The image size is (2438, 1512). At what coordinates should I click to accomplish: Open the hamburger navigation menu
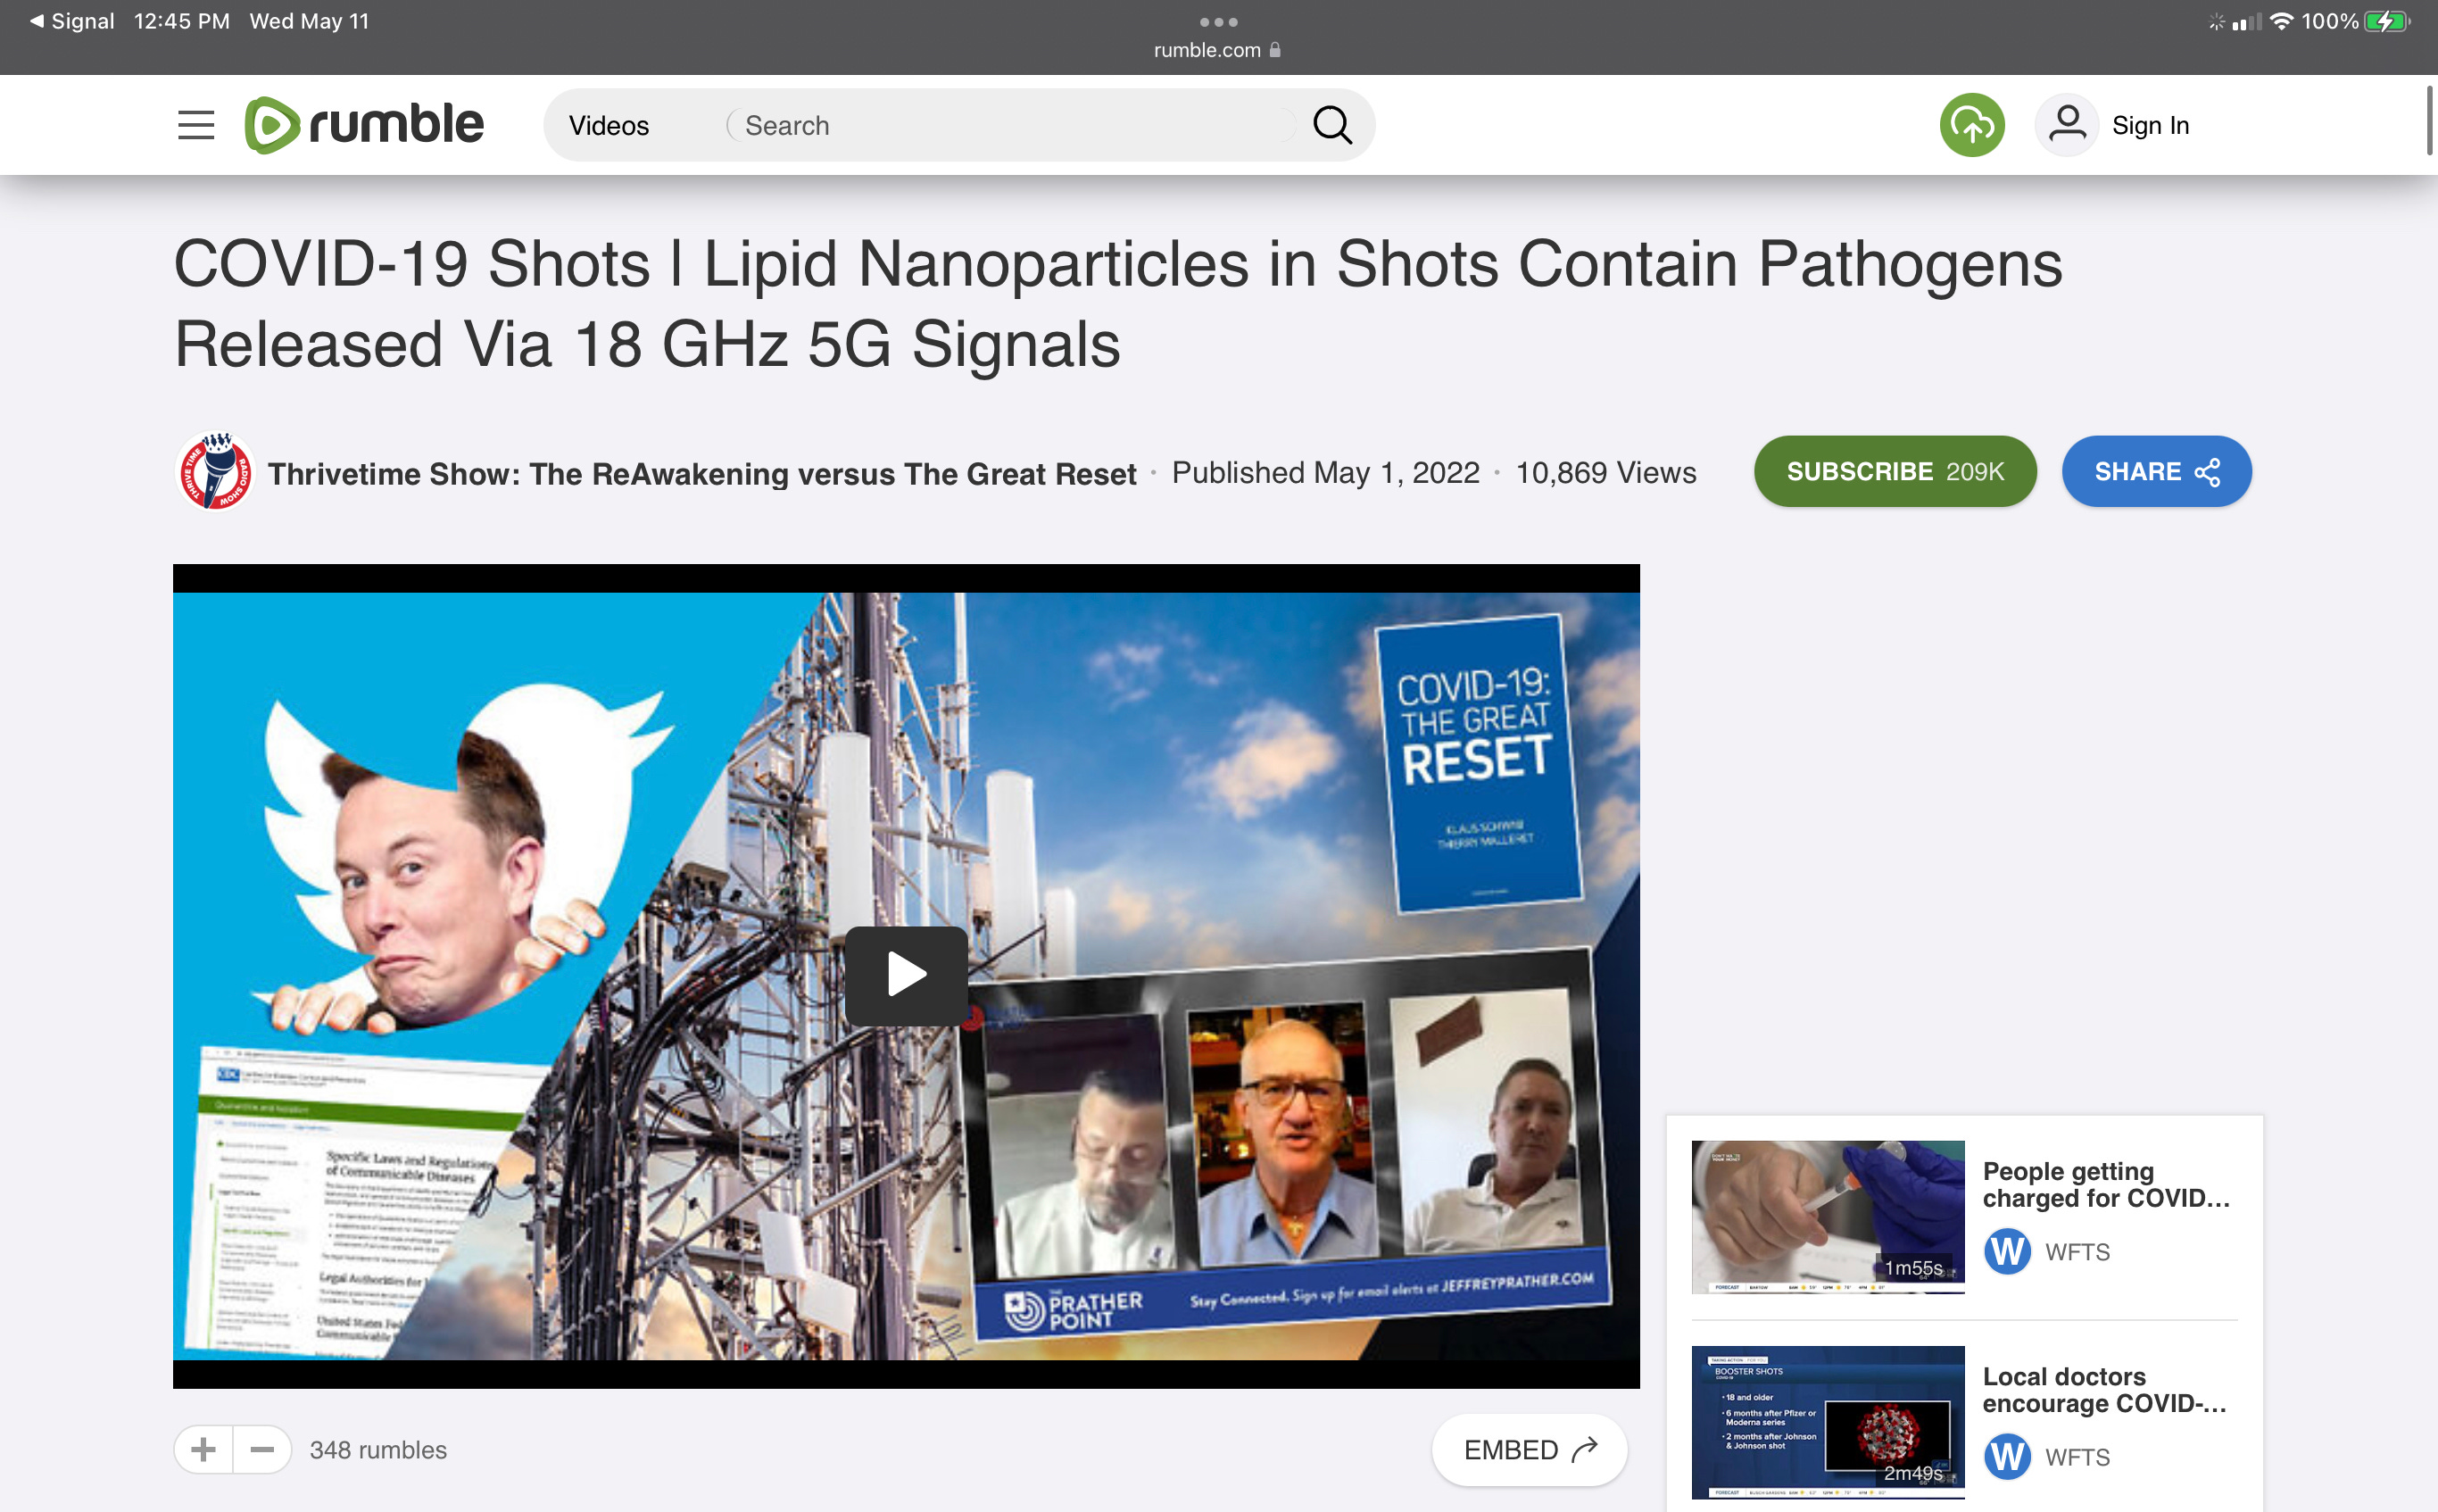coord(196,125)
